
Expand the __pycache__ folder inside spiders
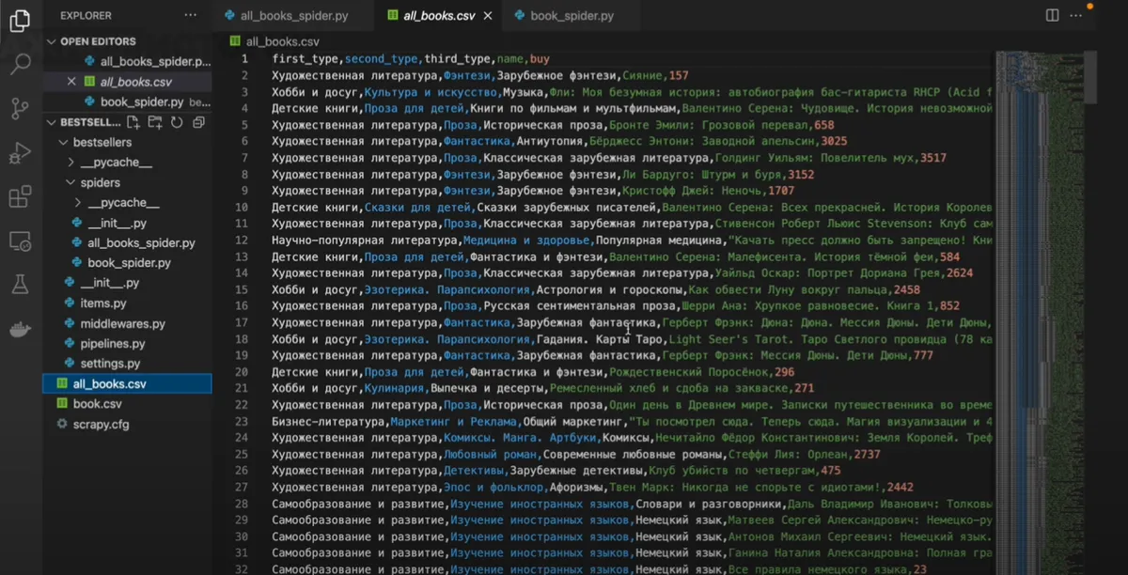pos(123,203)
